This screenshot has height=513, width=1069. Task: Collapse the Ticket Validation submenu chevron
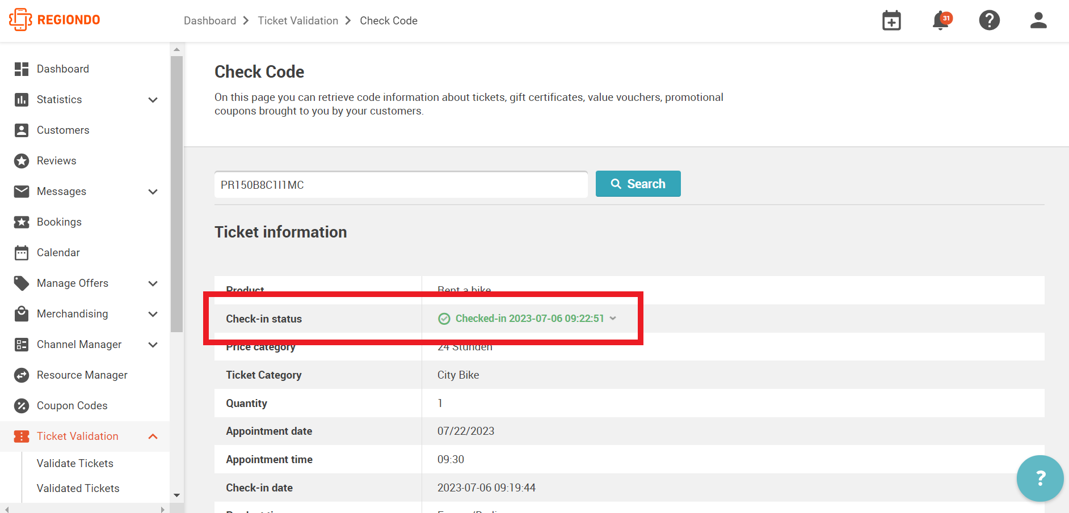coord(153,436)
